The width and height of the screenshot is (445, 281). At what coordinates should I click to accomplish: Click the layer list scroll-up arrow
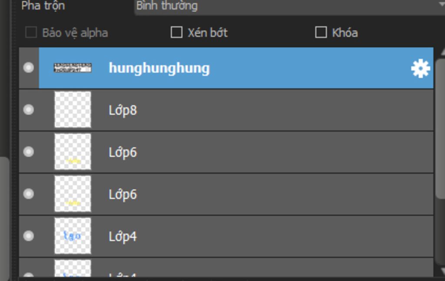point(441,52)
